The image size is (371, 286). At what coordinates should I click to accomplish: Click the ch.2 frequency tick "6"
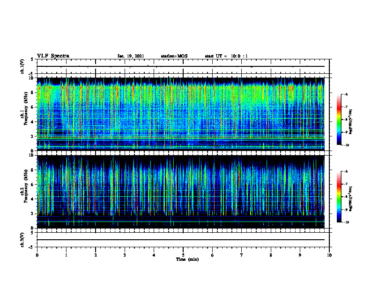pyautogui.click(x=33, y=185)
